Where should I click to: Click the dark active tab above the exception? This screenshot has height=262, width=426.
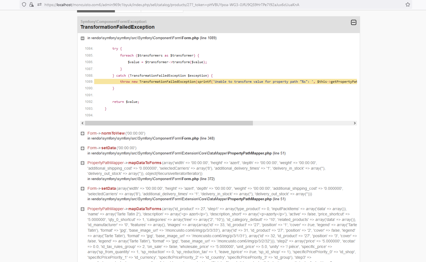pos(96,11)
